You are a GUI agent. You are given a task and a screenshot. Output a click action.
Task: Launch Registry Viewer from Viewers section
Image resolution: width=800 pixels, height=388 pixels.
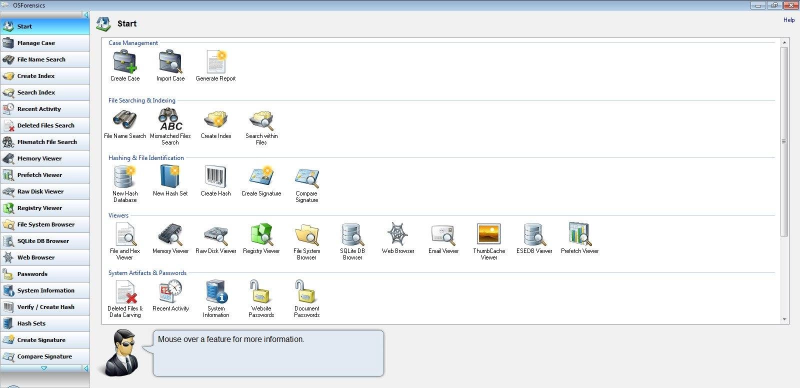(x=261, y=234)
